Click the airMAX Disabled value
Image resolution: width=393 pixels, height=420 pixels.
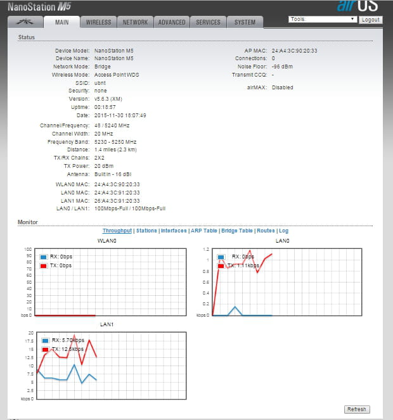[x=282, y=87]
